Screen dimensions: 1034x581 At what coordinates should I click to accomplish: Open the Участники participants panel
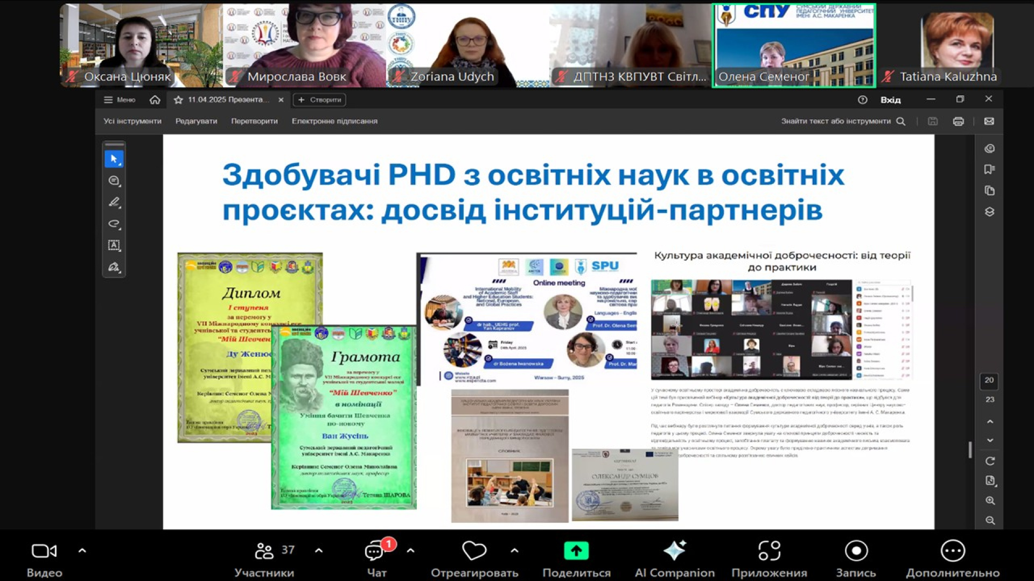point(264,558)
